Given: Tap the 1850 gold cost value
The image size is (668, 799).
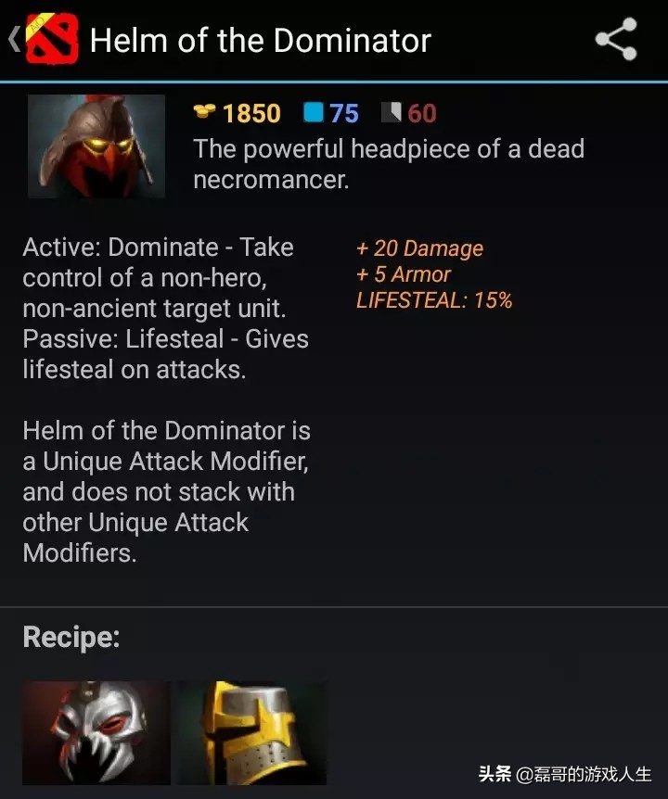Looking at the screenshot, I should 252,113.
